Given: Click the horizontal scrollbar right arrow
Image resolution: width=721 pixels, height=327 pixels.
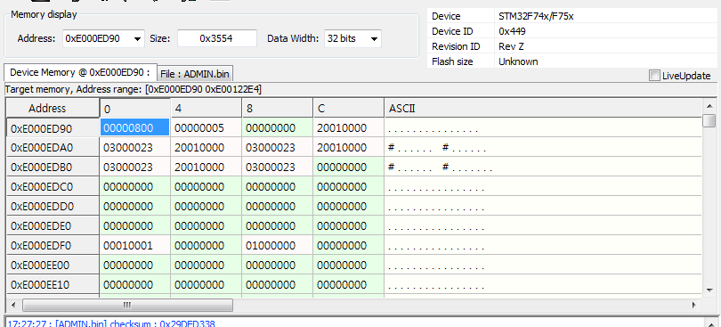Looking at the screenshot, I should [693, 305].
